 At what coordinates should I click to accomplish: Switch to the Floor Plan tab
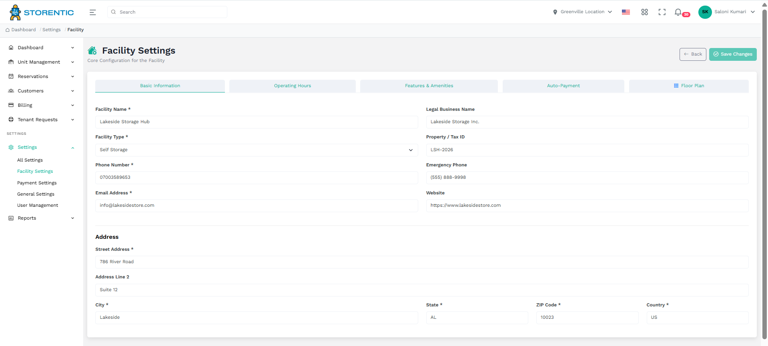(x=689, y=86)
